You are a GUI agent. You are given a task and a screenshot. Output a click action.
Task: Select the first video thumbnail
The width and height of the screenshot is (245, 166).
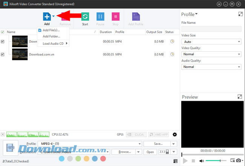20,41
